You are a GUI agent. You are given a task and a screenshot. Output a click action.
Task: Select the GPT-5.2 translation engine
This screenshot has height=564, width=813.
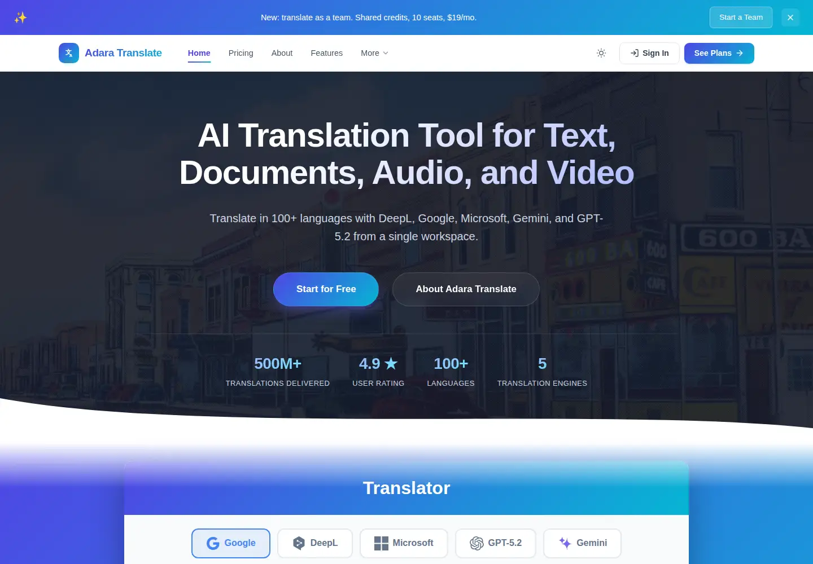pos(496,543)
